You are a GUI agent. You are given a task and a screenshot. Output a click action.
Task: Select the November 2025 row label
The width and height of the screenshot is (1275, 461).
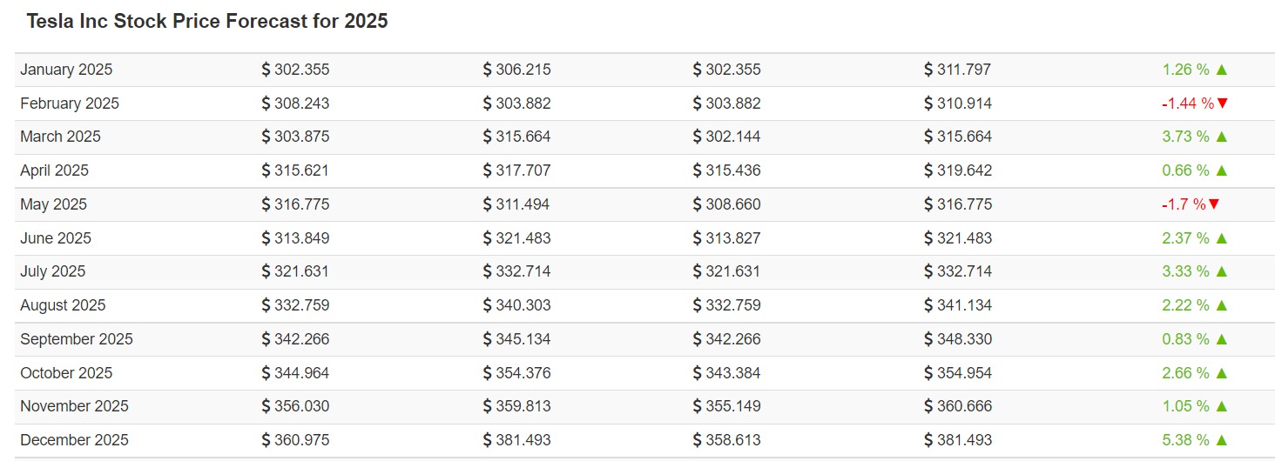(74, 406)
